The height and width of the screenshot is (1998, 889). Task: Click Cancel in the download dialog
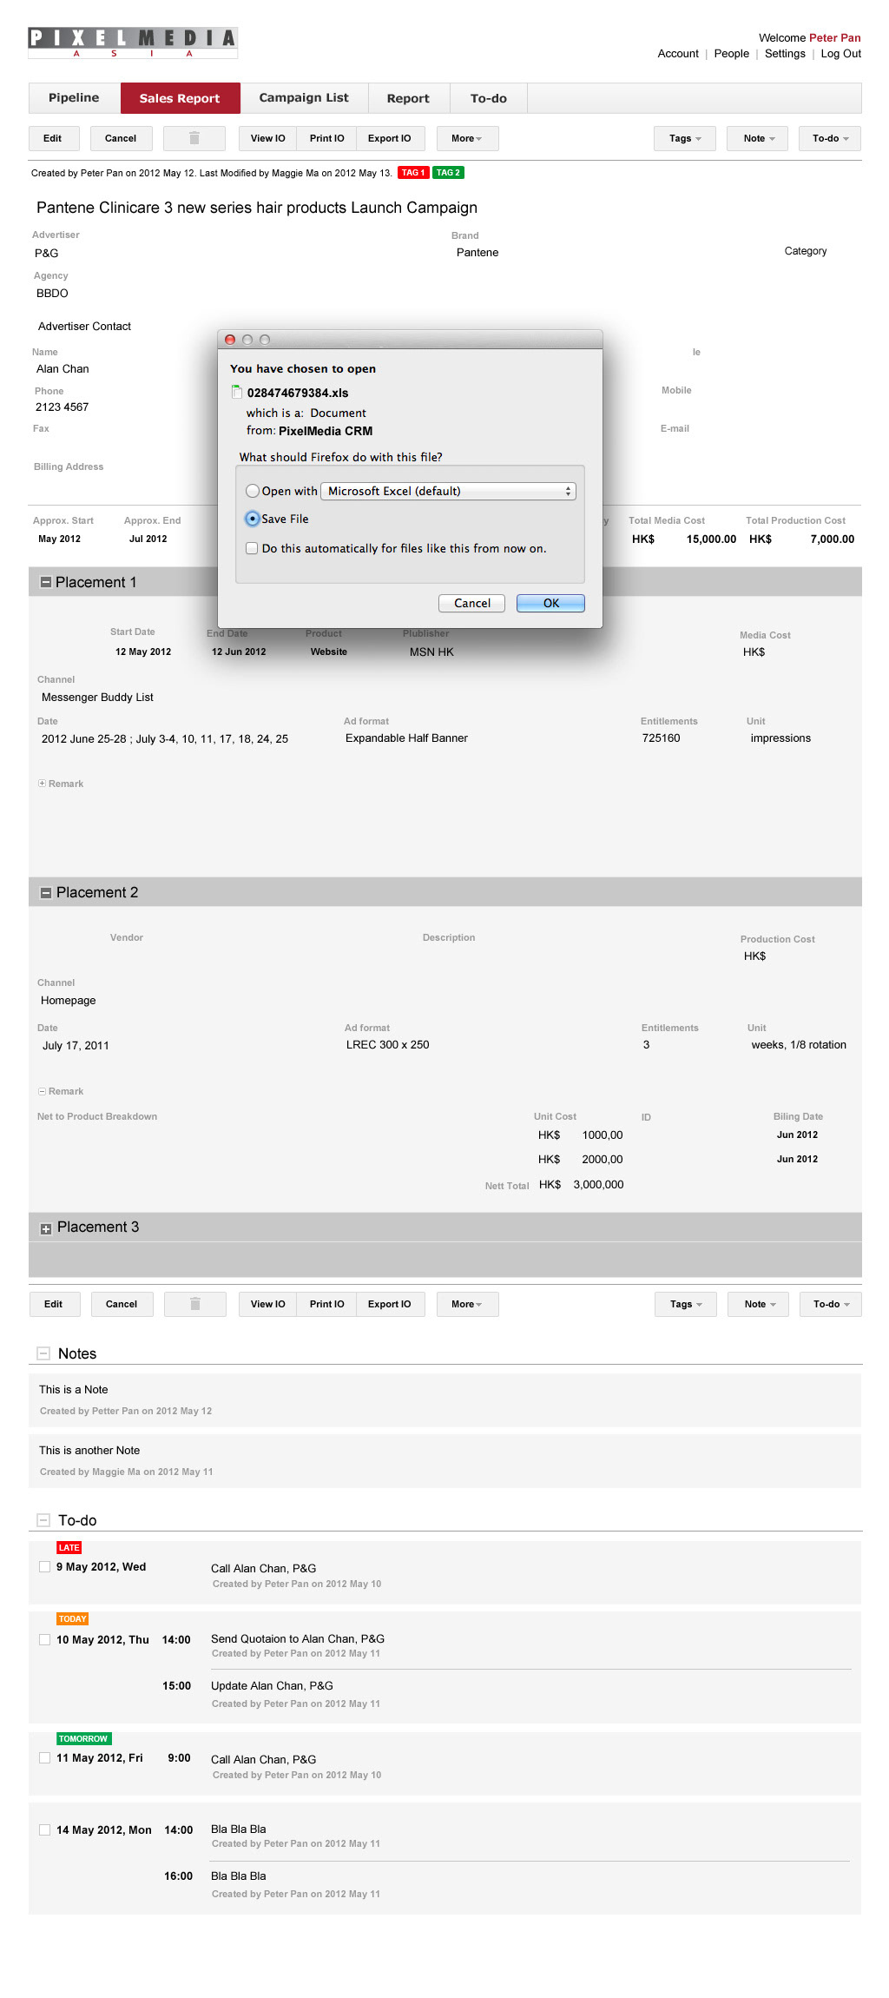[x=472, y=603]
